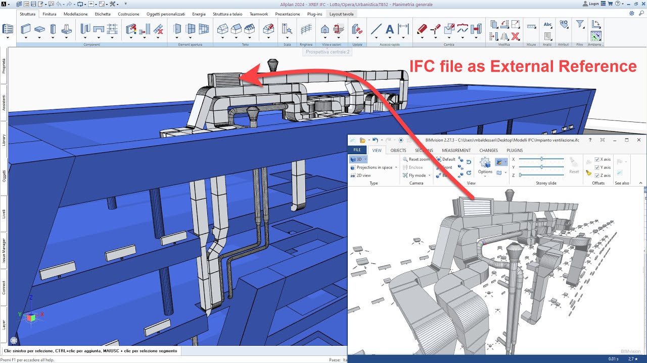Screen dimensions: 647x363
Task: Click the open folder icon in BIMvision
Action: [x=362, y=140]
